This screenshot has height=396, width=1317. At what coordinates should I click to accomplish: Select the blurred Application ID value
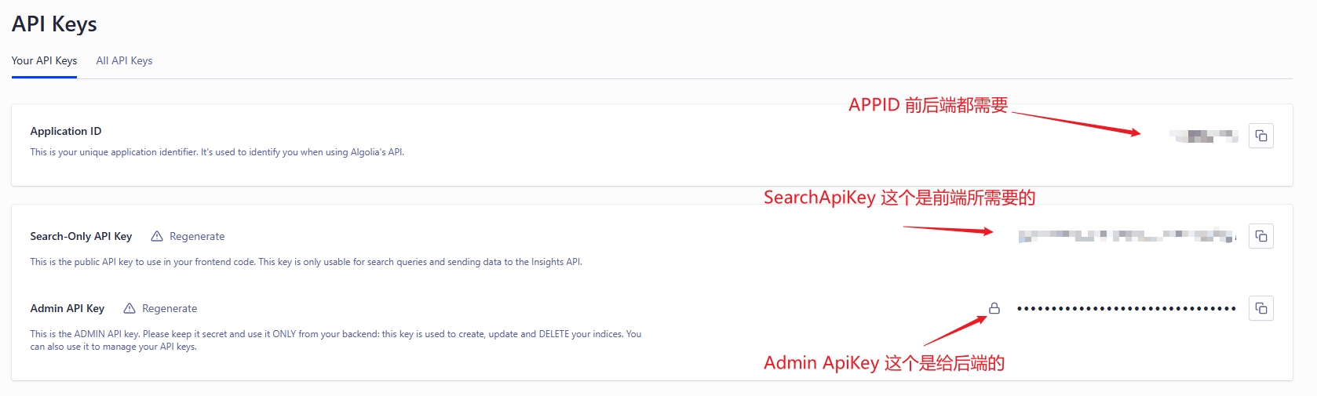1204,136
